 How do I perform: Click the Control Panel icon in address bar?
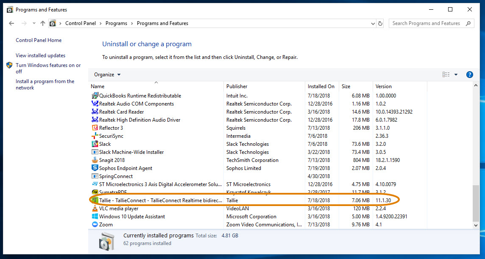click(x=53, y=23)
